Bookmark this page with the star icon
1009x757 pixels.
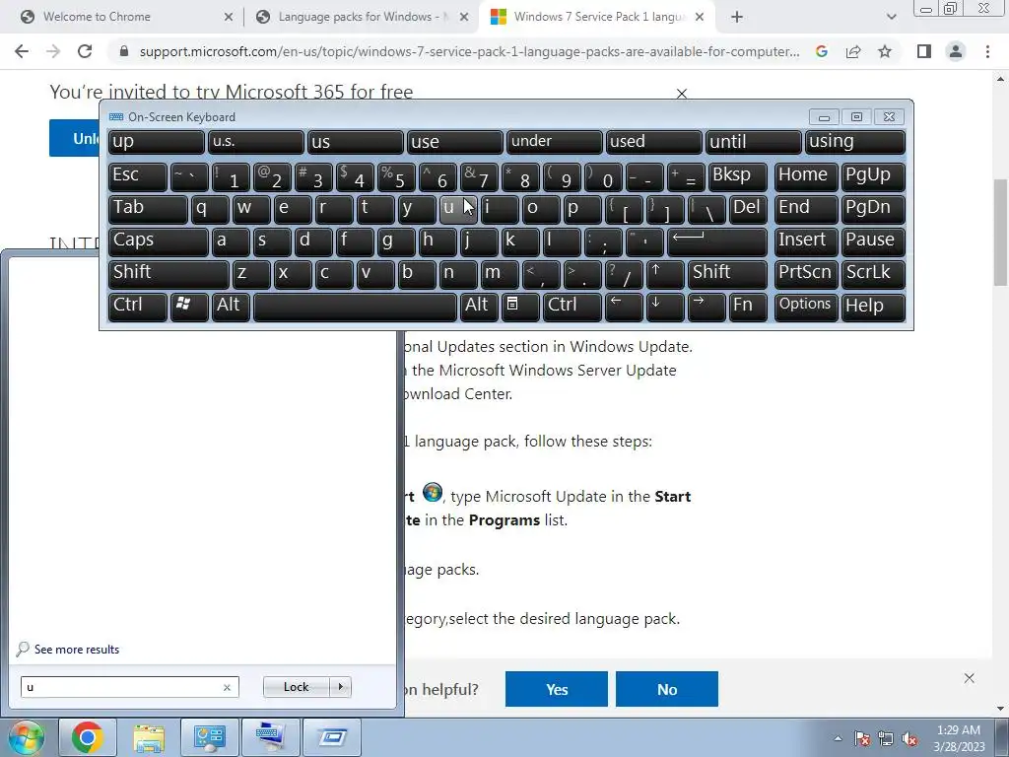tap(885, 51)
